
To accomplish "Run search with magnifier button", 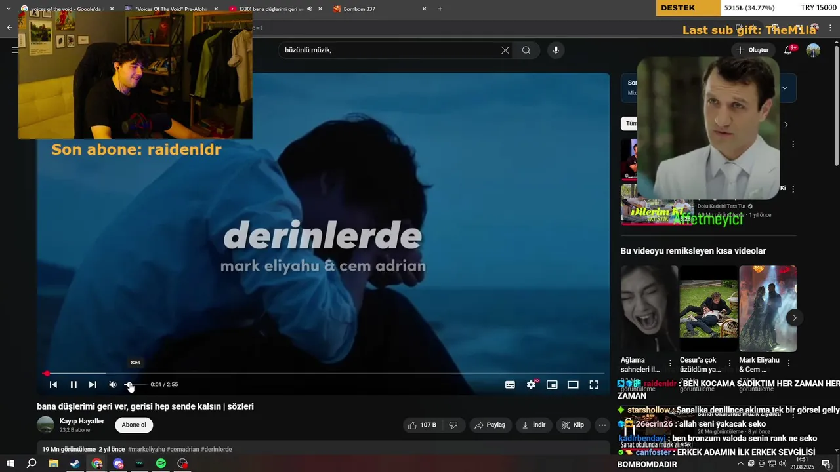I will [526, 50].
